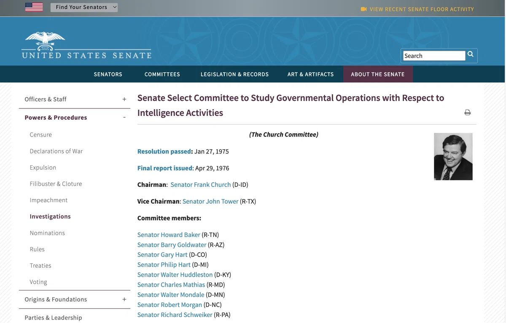The height and width of the screenshot is (323, 506).
Task: Select Investigations in the sidebar
Action: tap(50, 216)
